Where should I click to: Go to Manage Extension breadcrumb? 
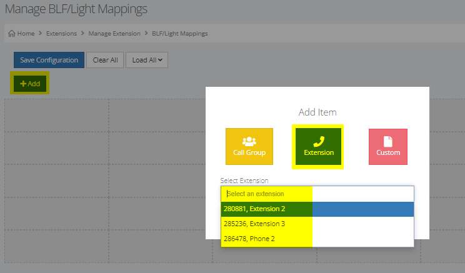pos(115,33)
